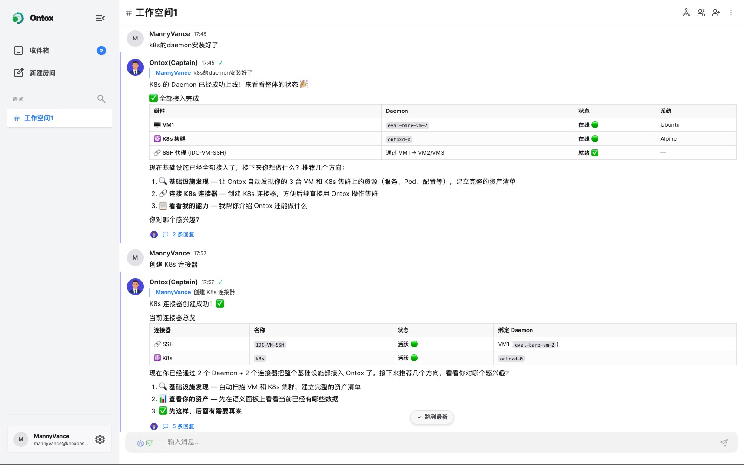This screenshot has height=465, width=744.
Task: Click the IDC-VM-SSH connector name tag
Action: [x=270, y=345]
